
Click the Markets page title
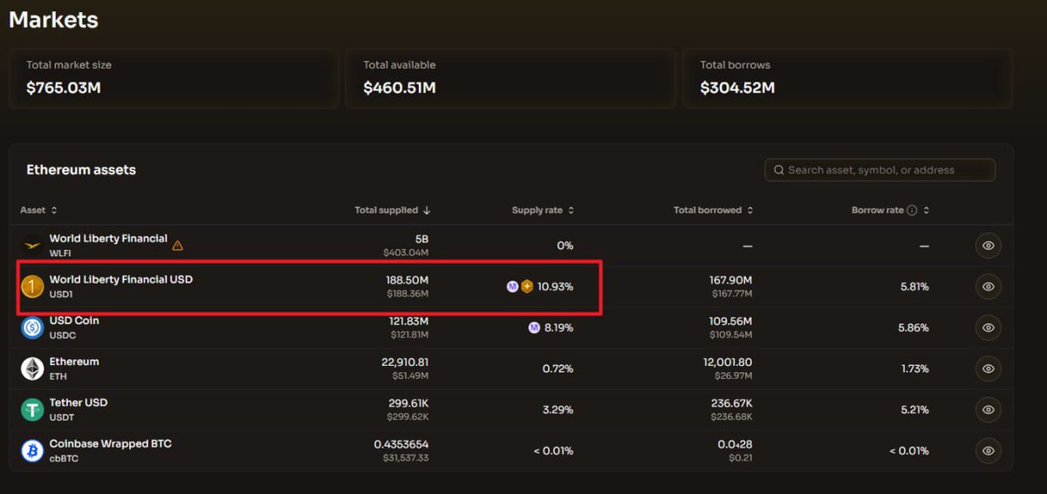tap(53, 19)
